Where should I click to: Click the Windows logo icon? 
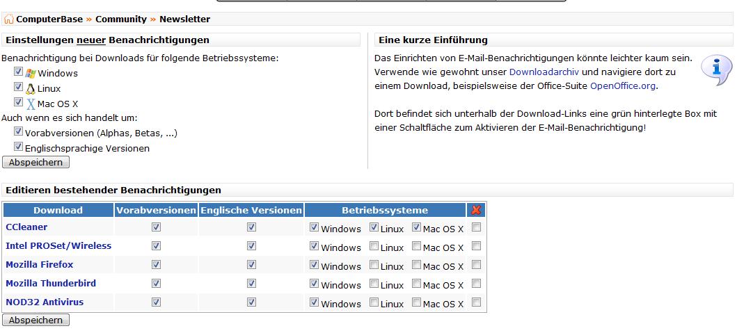31,73
